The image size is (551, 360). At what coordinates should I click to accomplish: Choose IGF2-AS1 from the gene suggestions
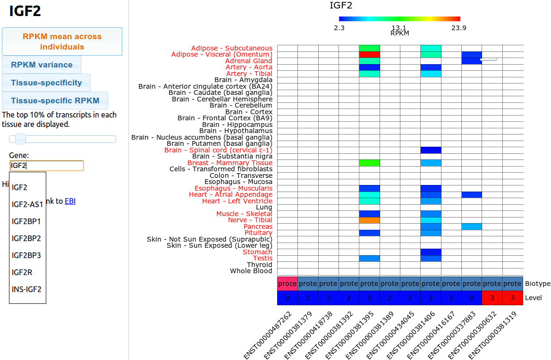coord(27,204)
